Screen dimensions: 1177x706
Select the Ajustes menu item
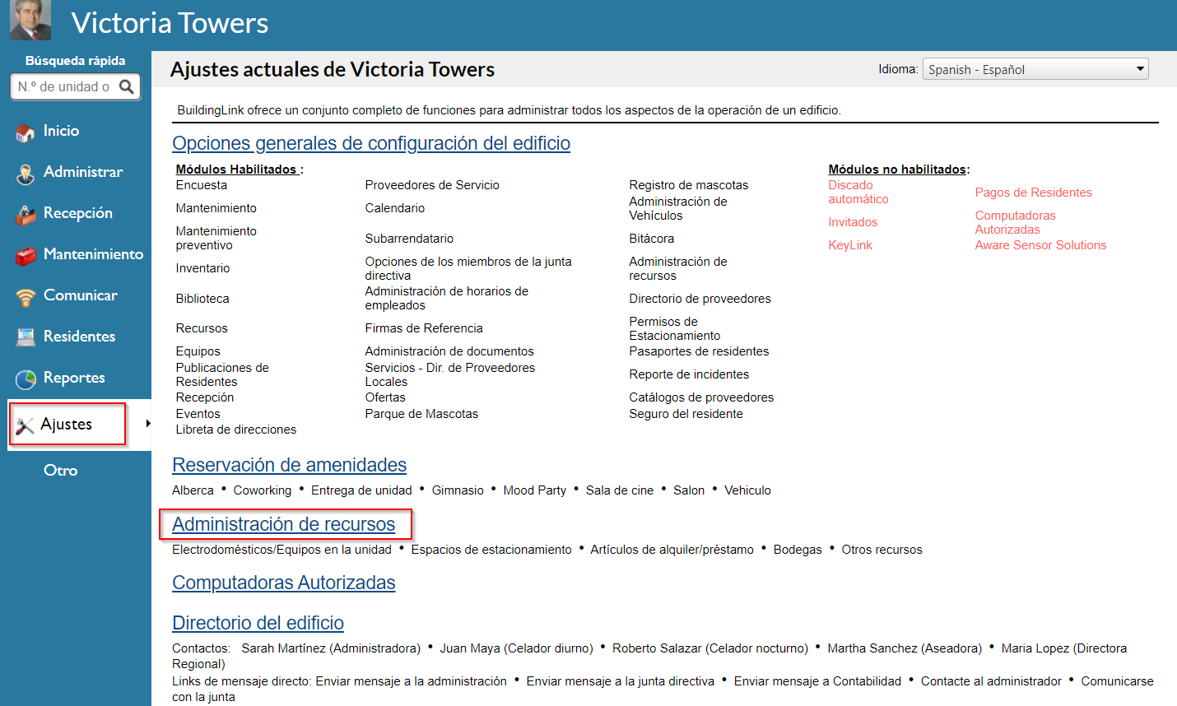click(67, 424)
